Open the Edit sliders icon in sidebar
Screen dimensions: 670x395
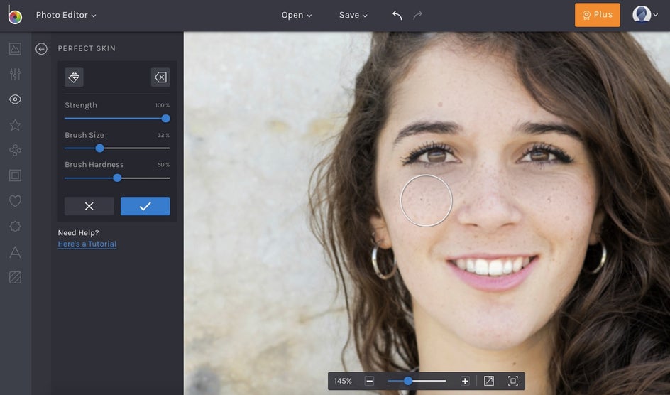(15, 74)
